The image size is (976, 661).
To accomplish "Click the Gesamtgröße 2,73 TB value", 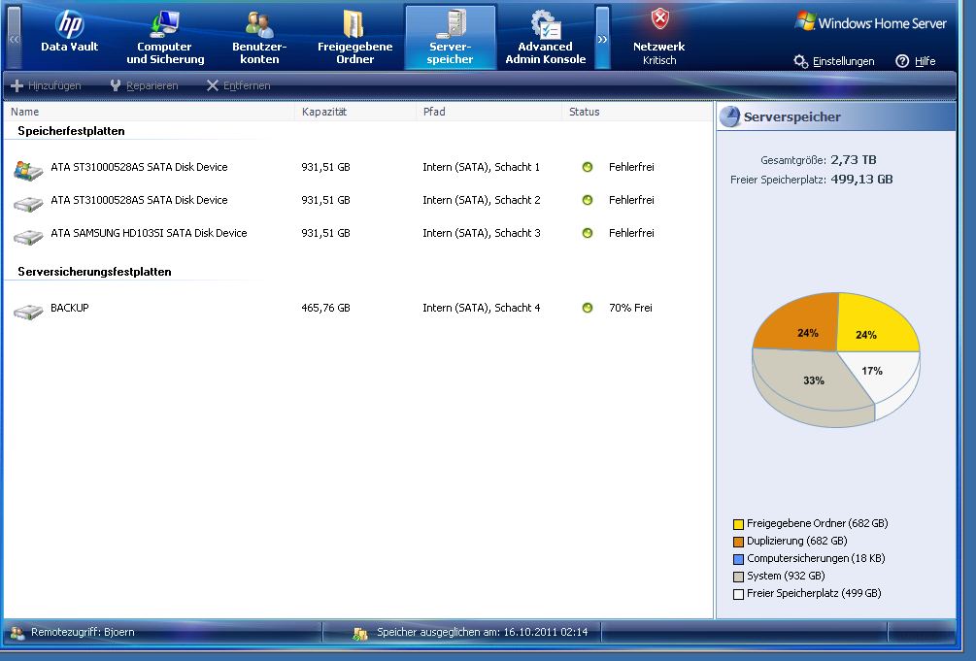I will point(854,160).
